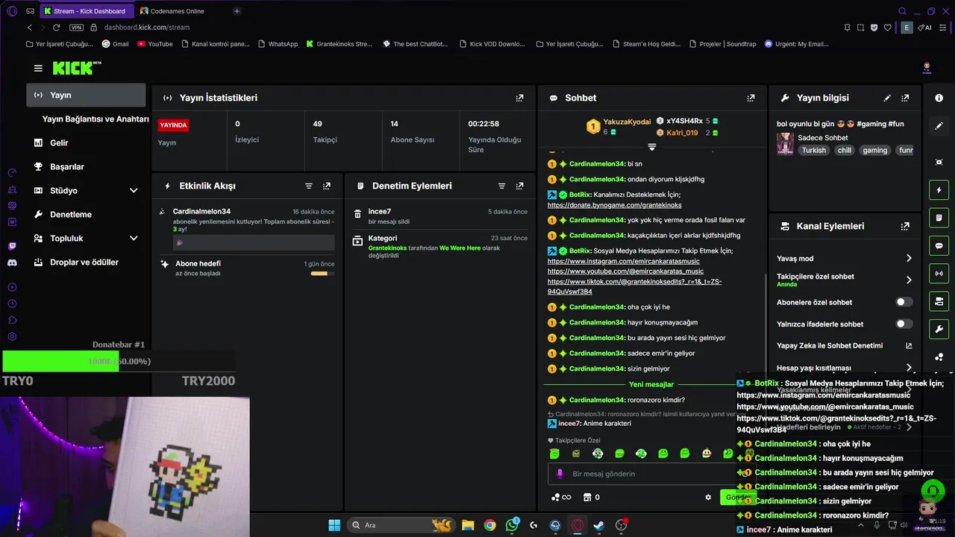Pop out the Sohbet chat panel

pyautogui.click(x=751, y=98)
